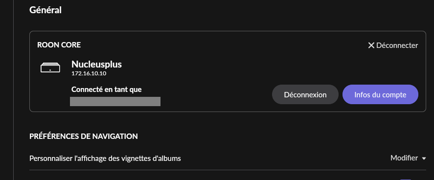Open Infos du compte
Viewport: 434px width, 180px height.
tap(380, 94)
